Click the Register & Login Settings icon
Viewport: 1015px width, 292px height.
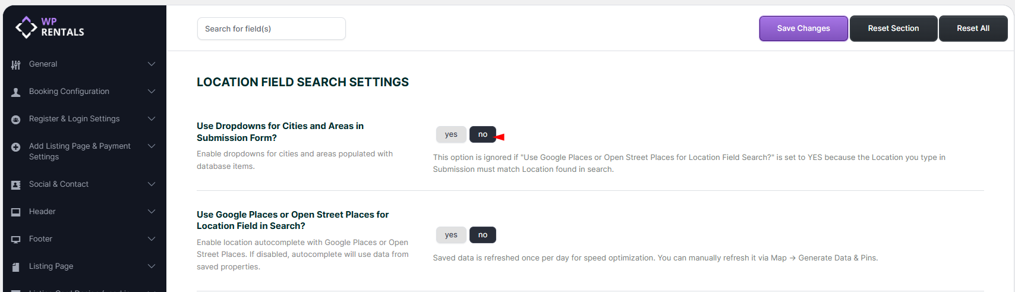click(x=16, y=120)
